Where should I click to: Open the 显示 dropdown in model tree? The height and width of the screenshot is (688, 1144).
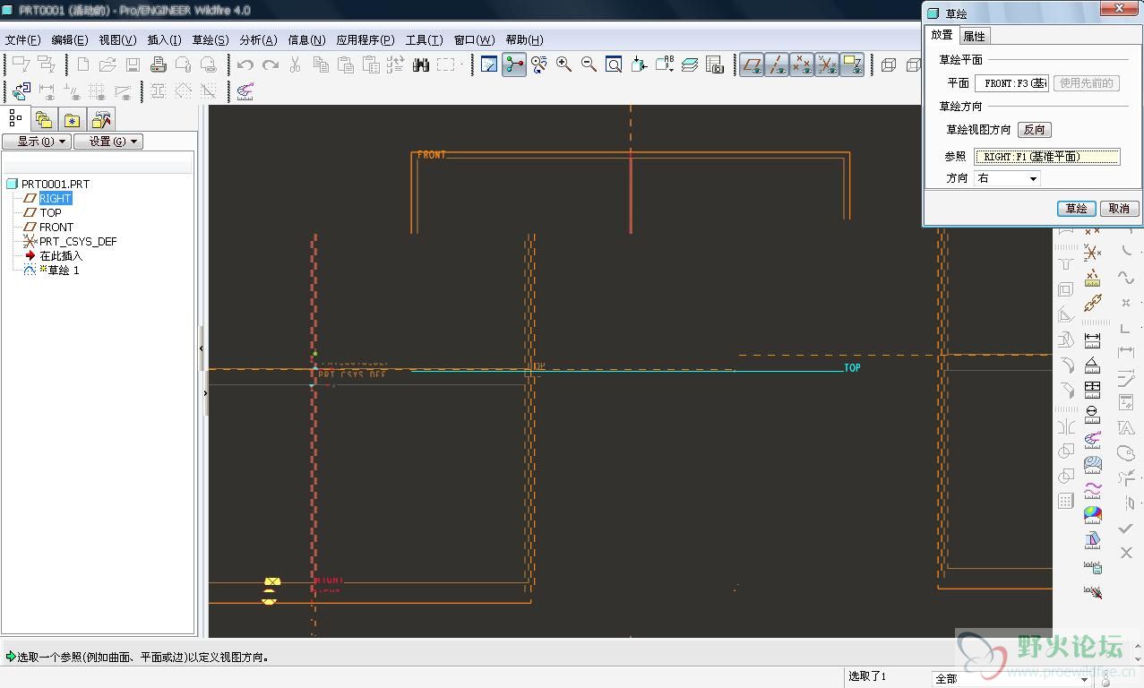tap(37, 142)
